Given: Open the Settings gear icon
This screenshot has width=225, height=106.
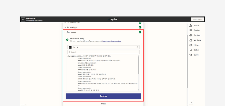Looking at the screenshot, I should (x=190, y=35).
